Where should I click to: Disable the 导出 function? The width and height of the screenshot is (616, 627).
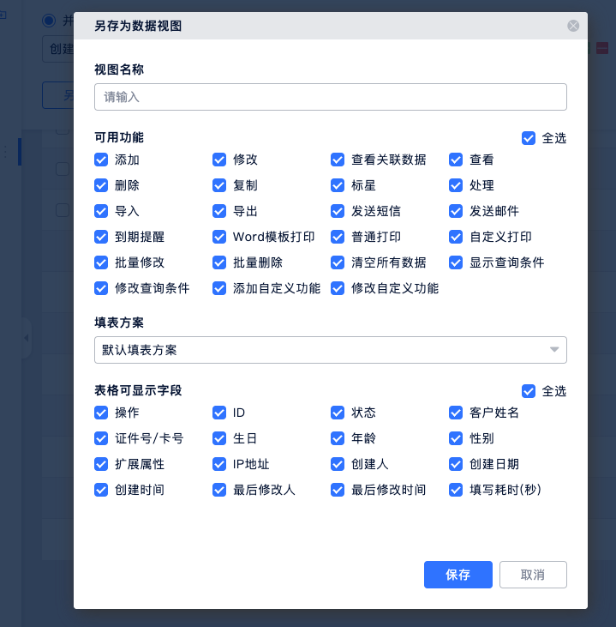tap(219, 211)
